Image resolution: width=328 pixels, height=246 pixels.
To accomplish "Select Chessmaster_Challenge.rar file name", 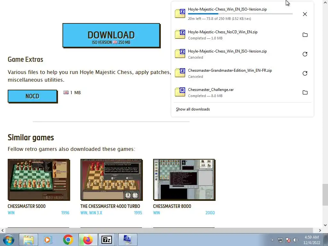I will 211,90.
